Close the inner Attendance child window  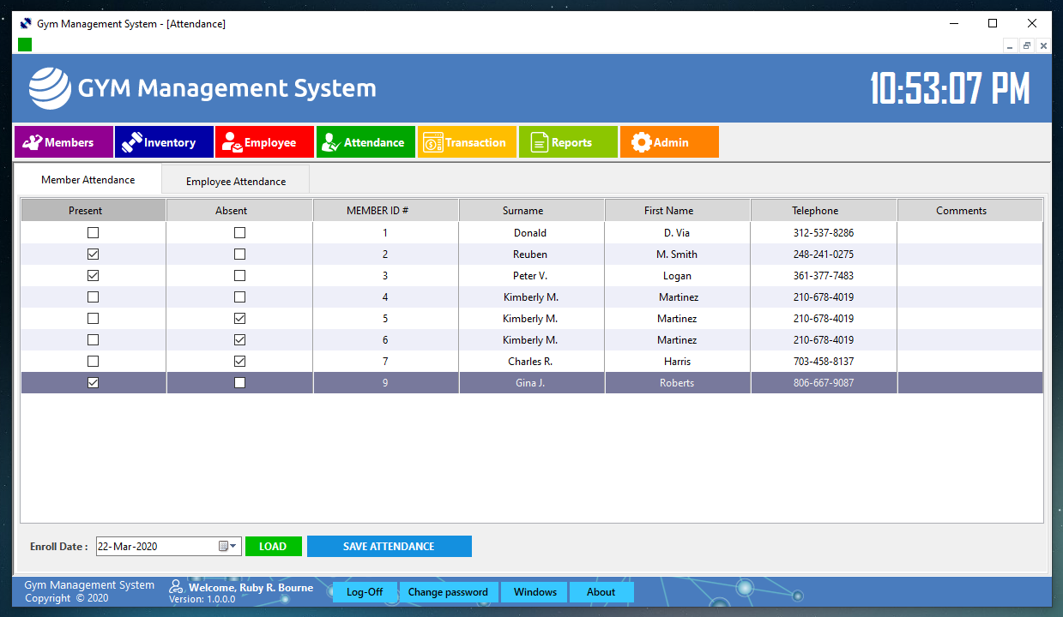tap(1043, 45)
